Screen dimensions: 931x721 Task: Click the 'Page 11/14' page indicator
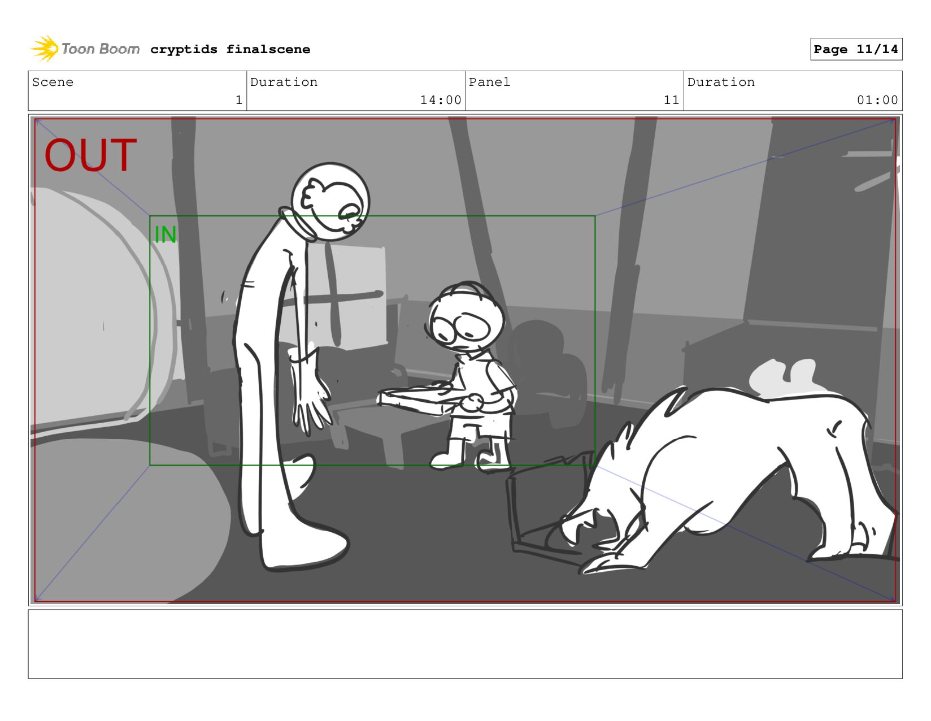(x=856, y=49)
